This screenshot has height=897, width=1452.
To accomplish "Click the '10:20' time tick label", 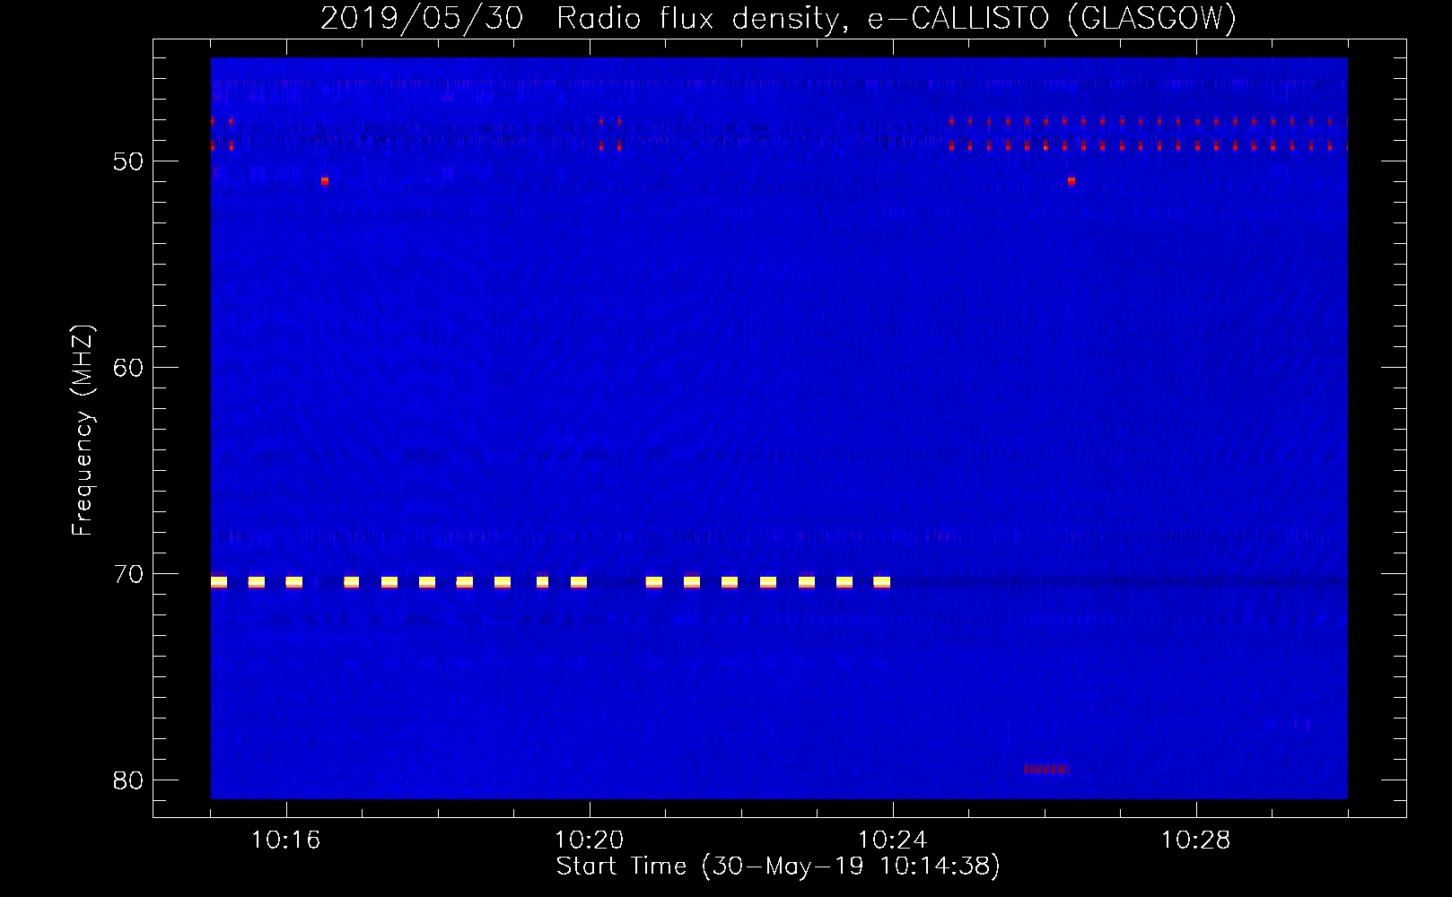I will 589,840.
